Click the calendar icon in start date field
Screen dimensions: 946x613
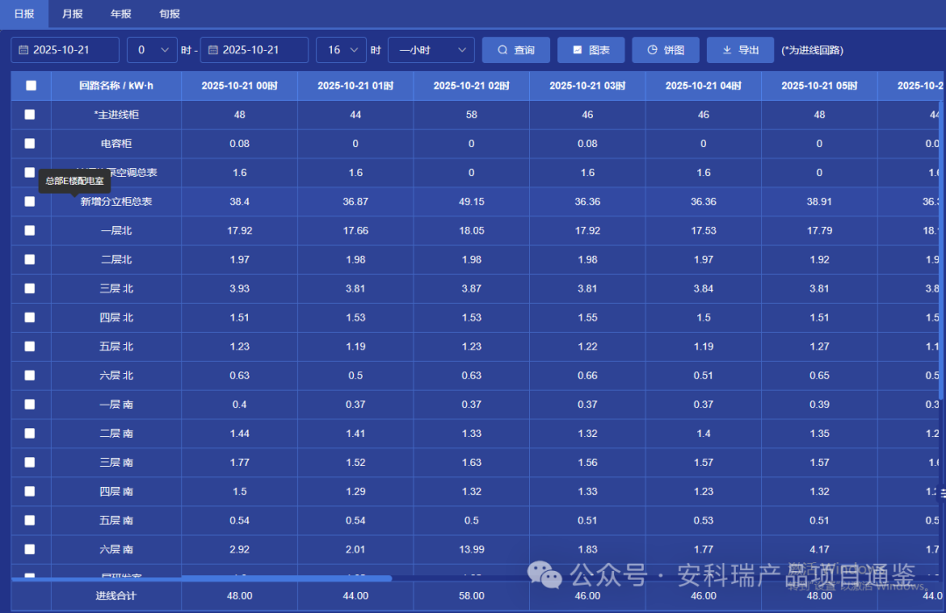[24, 50]
